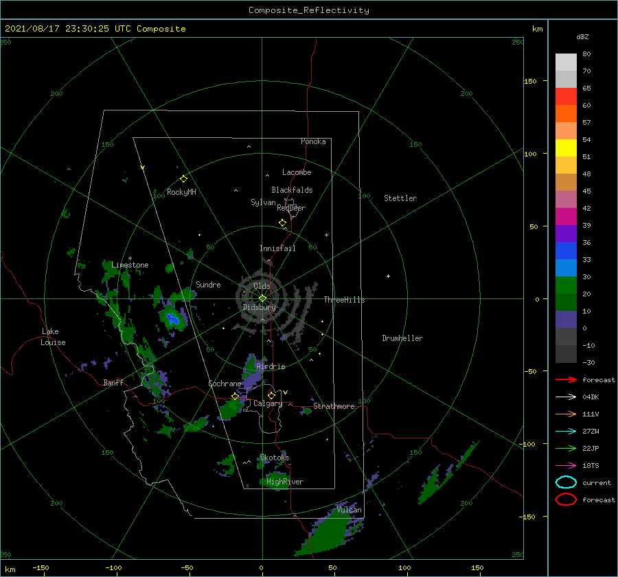Click the 'Lake Louise' label
The image size is (618, 577).
click(53, 337)
